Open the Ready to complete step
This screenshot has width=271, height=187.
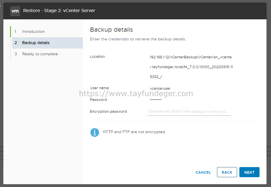click(x=47, y=54)
